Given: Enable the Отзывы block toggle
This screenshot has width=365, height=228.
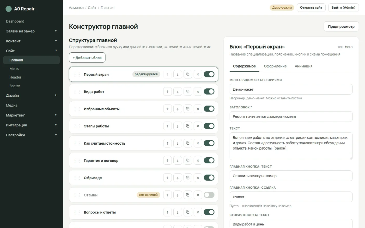Looking at the screenshot, I should point(209,195).
